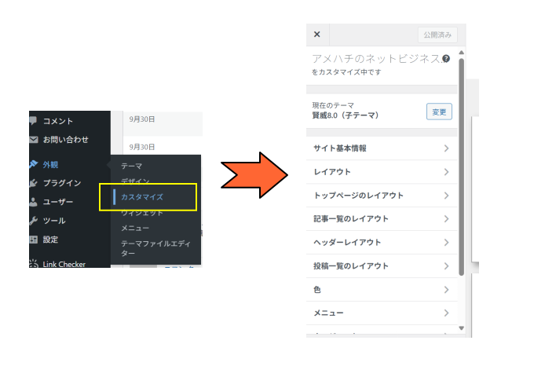Click the コメント speech bubble icon
The height and width of the screenshot is (377, 534).
pos(33,121)
